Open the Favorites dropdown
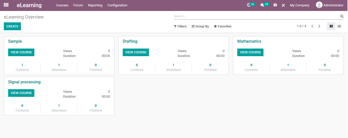The width and height of the screenshot is (348, 138). [x=222, y=26]
